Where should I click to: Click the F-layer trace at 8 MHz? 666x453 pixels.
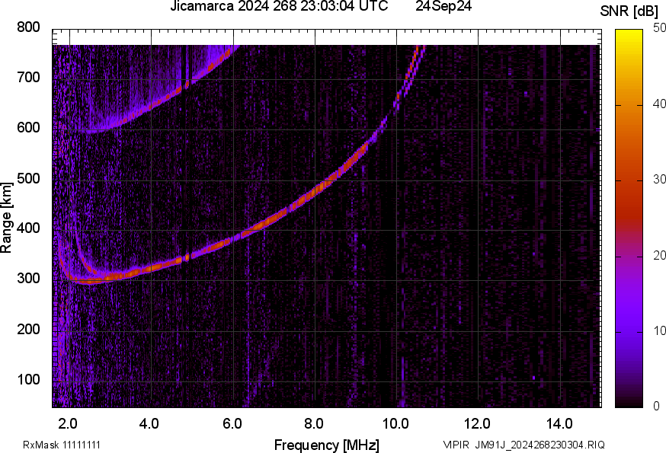(315, 192)
